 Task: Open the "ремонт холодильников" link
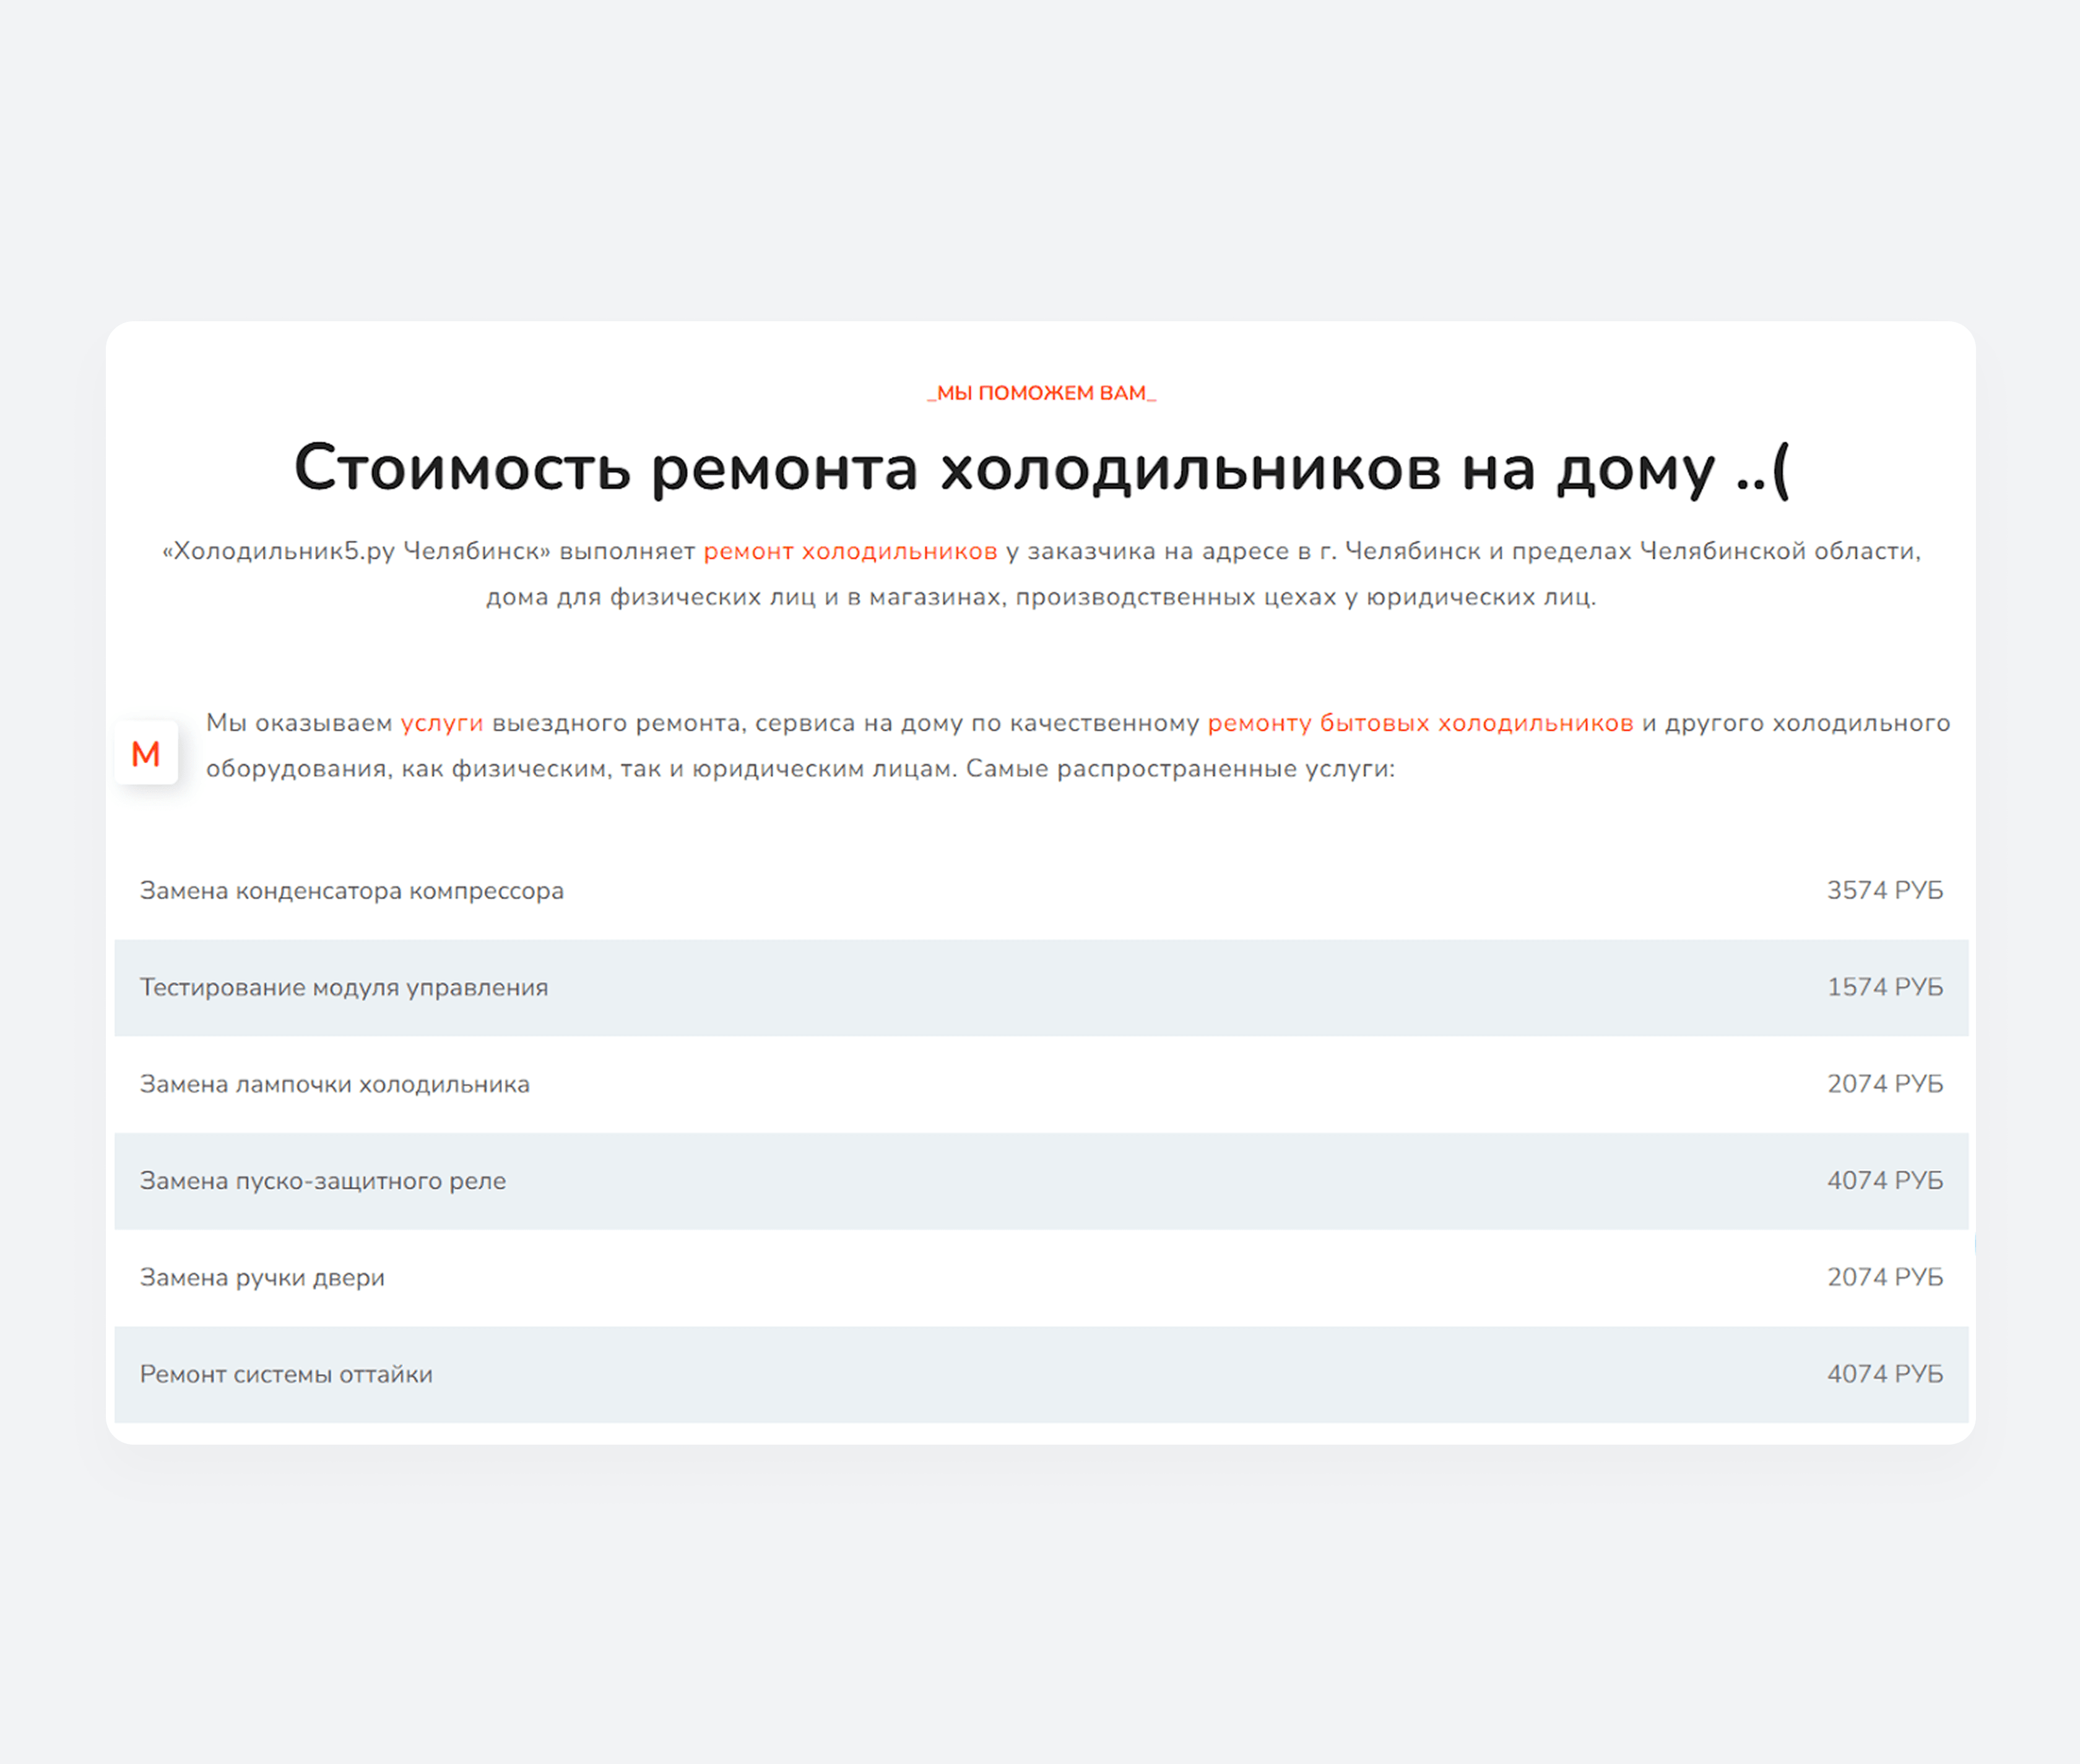851,549
